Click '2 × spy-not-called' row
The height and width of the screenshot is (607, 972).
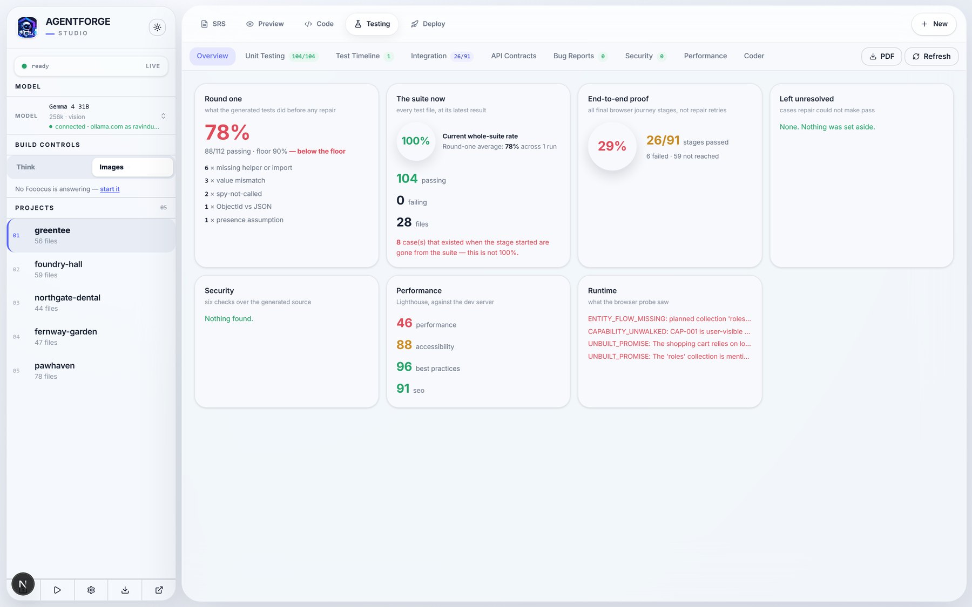(233, 194)
